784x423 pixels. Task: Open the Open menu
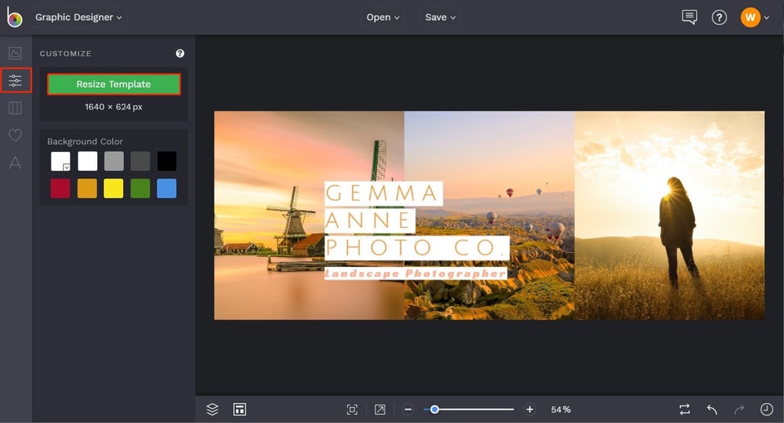point(383,17)
